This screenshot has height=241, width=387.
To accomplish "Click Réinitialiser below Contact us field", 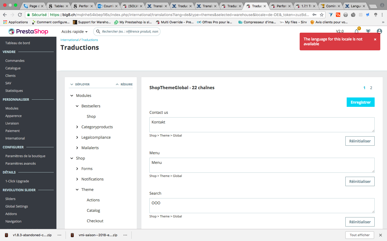I will [360, 141].
